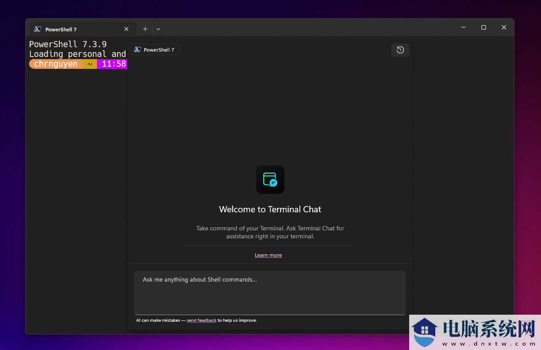Open the chat history clock icon

coord(400,50)
